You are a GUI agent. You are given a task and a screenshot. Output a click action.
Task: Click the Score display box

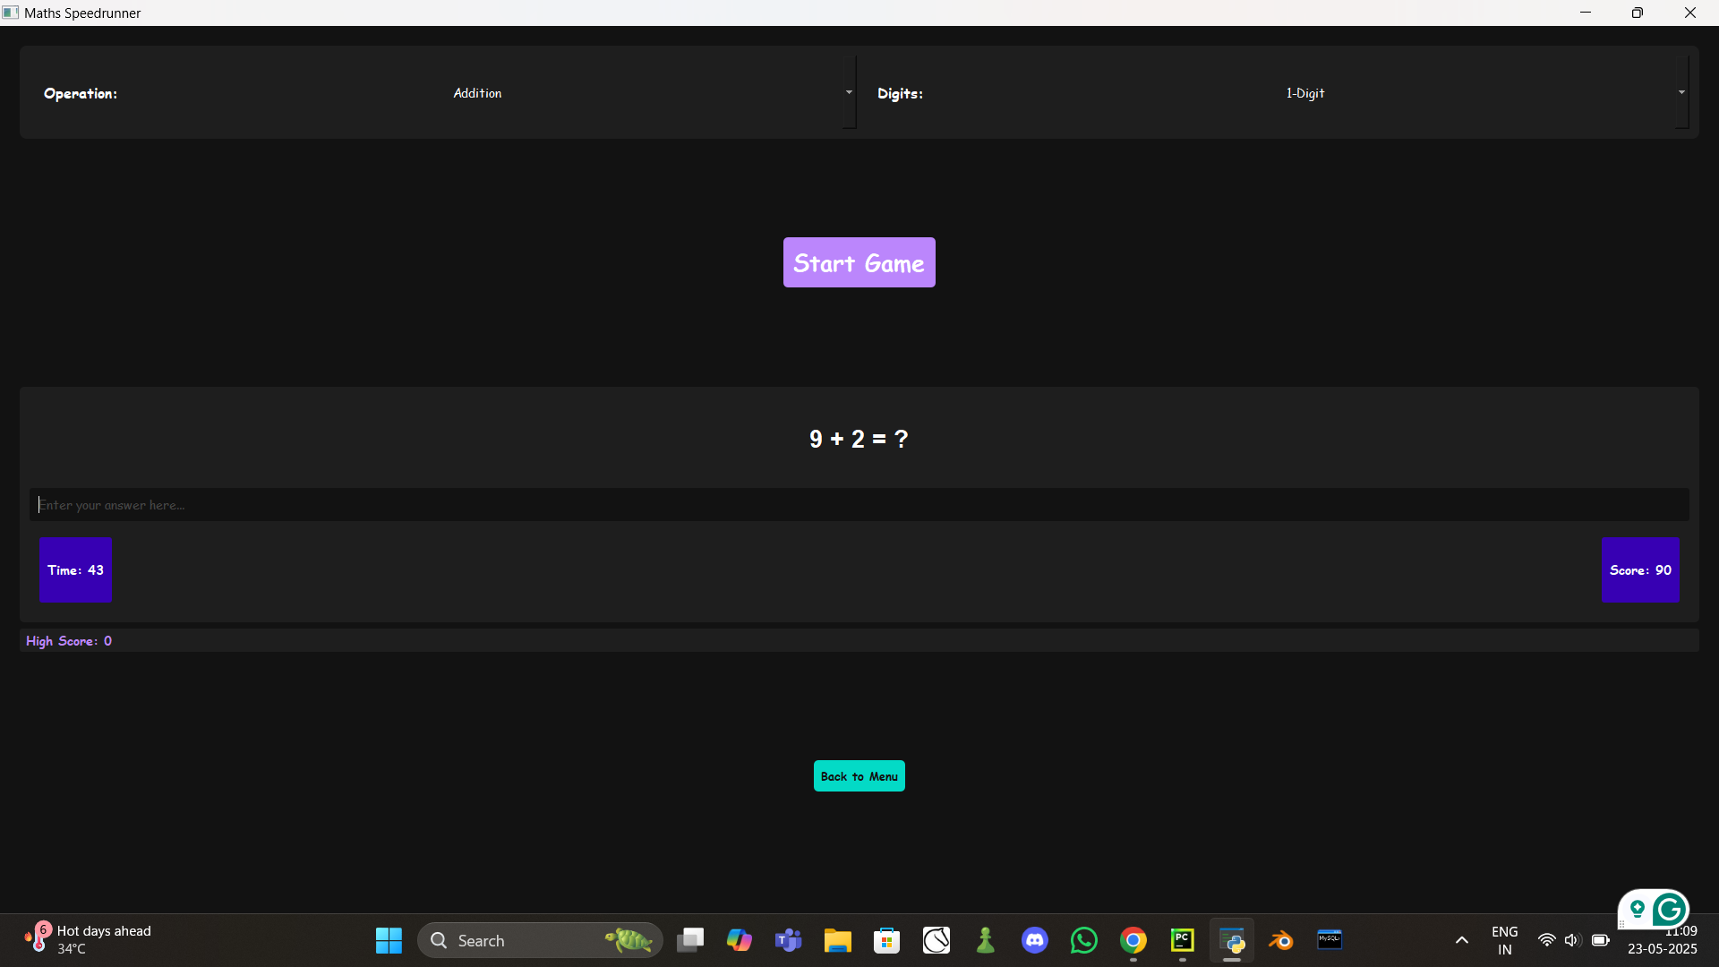[1639, 570]
